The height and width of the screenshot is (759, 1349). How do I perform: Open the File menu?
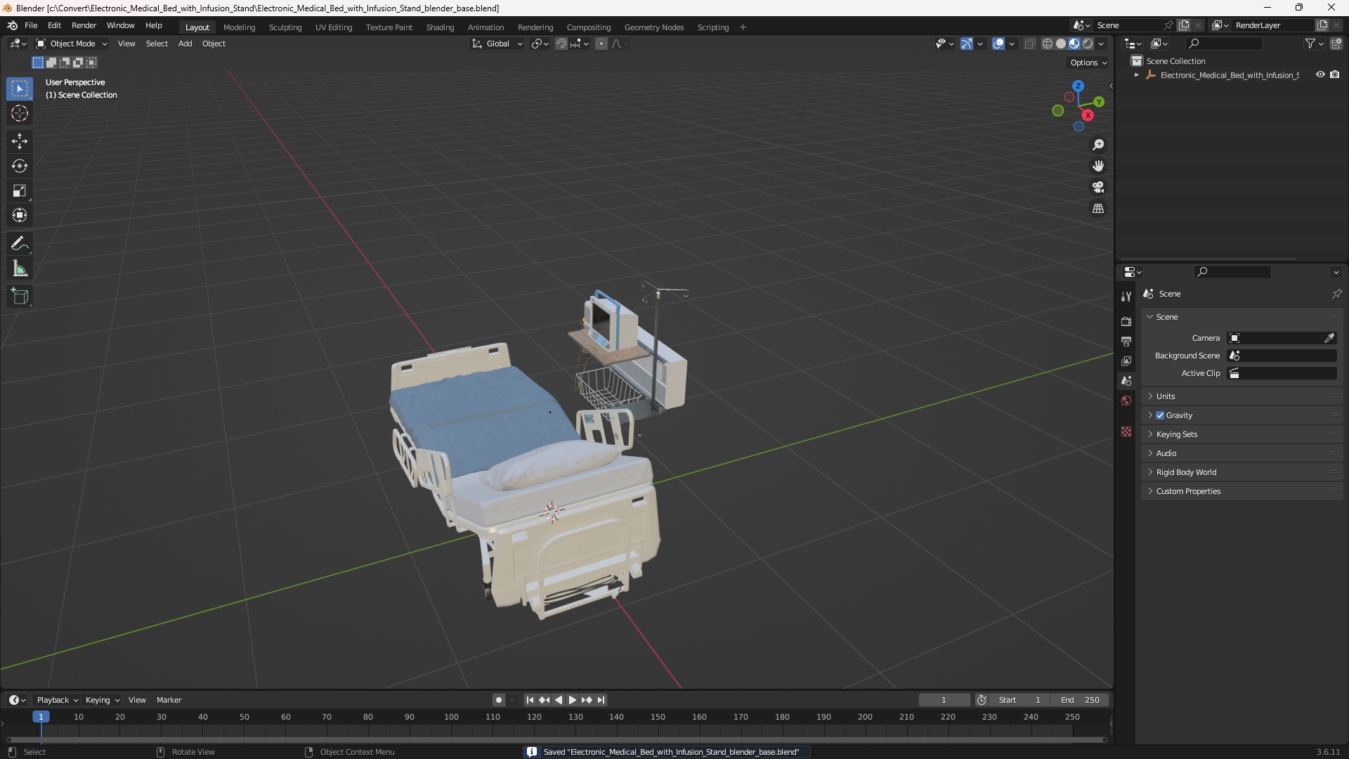(x=31, y=25)
